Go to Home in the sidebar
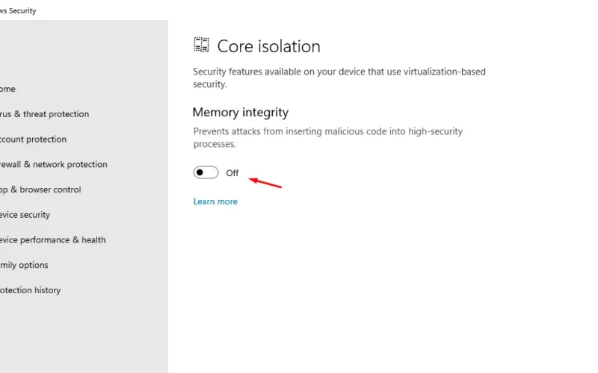The height and width of the screenshot is (373, 598). tap(7, 89)
